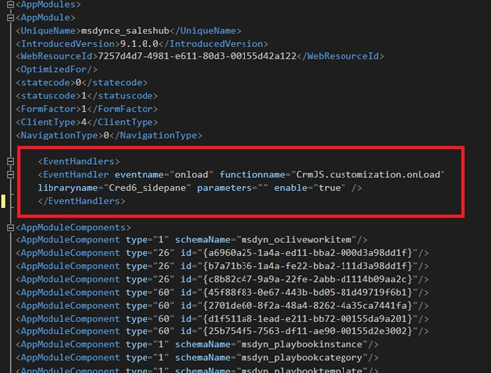
Task: Click id 2701de60-8f2a-48a4-8262-4a35ca7441fa
Action: (x=308, y=306)
